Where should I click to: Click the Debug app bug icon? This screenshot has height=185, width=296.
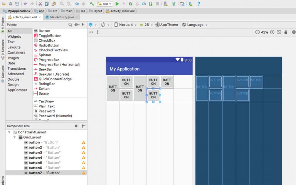pos(130,4)
